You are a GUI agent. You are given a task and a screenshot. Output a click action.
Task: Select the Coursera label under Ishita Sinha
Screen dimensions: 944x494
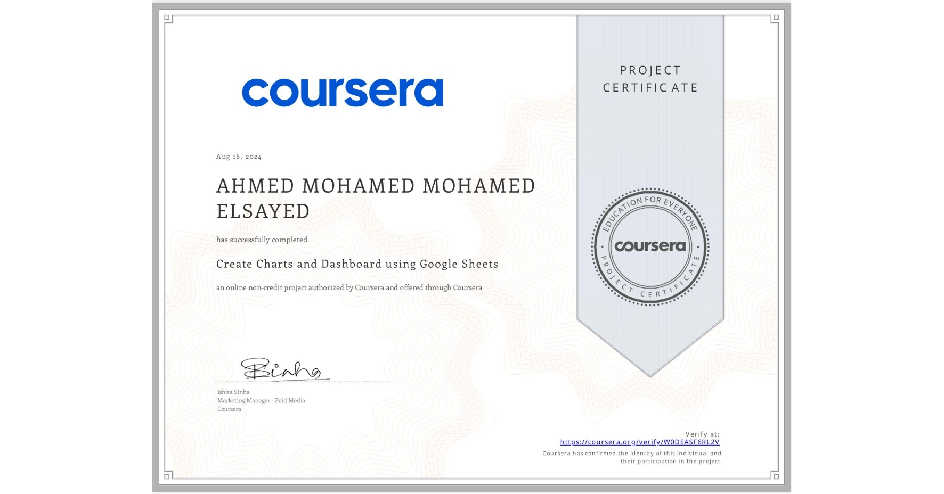coord(229,409)
